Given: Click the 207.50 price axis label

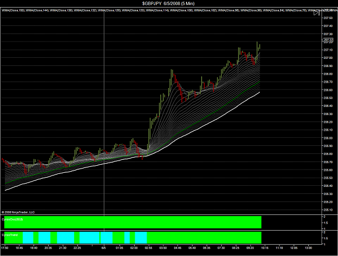Looking at the screenshot, I should (x=328, y=18).
